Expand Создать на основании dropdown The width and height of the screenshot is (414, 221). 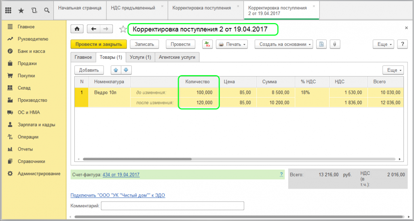[x=284, y=44]
